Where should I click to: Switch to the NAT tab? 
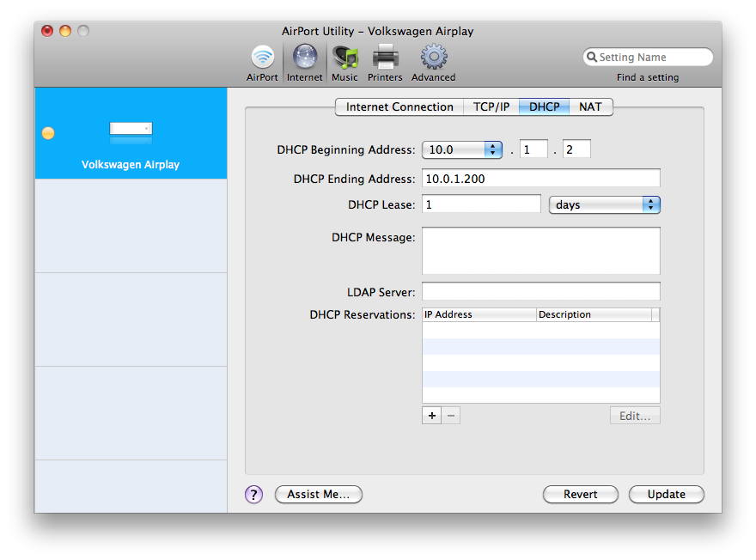pos(591,107)
